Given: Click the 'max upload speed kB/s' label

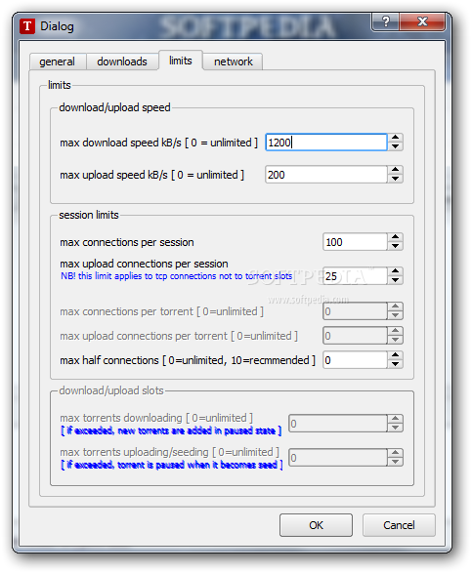Looking at the screenshot, I should tap(151, 175).
